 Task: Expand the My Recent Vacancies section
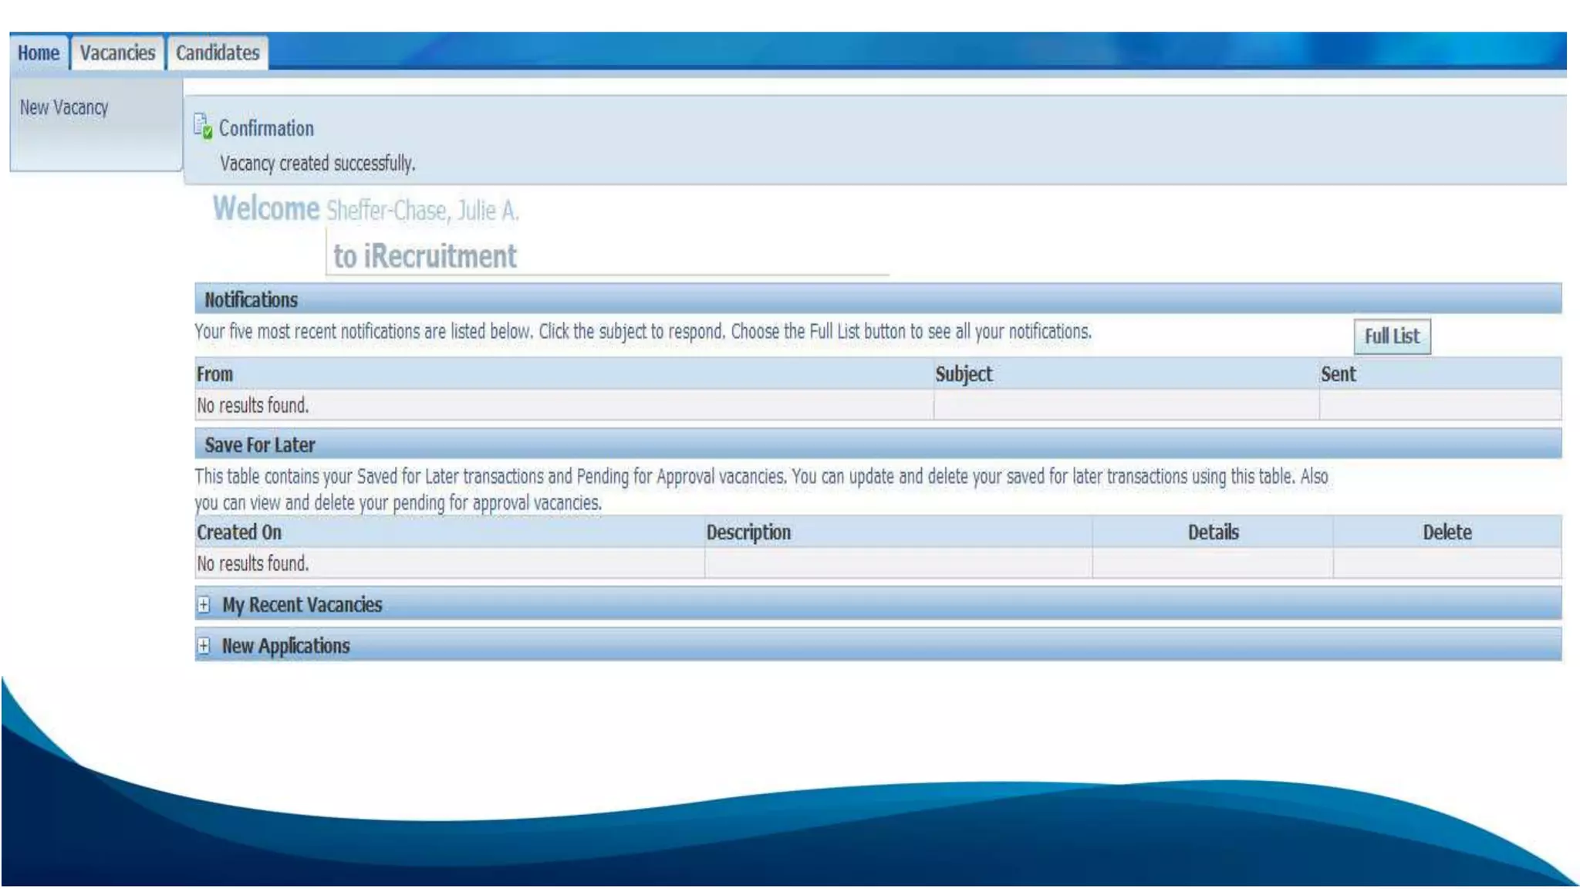[204, 605]
